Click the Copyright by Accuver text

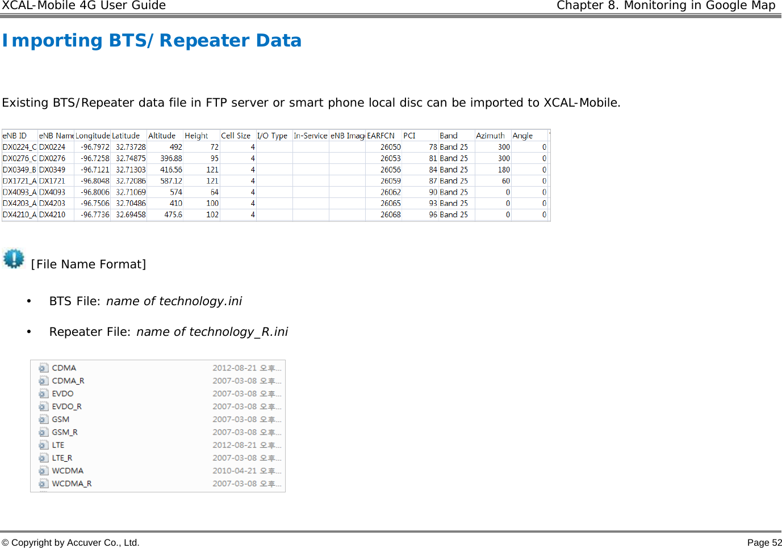[70, 542]
